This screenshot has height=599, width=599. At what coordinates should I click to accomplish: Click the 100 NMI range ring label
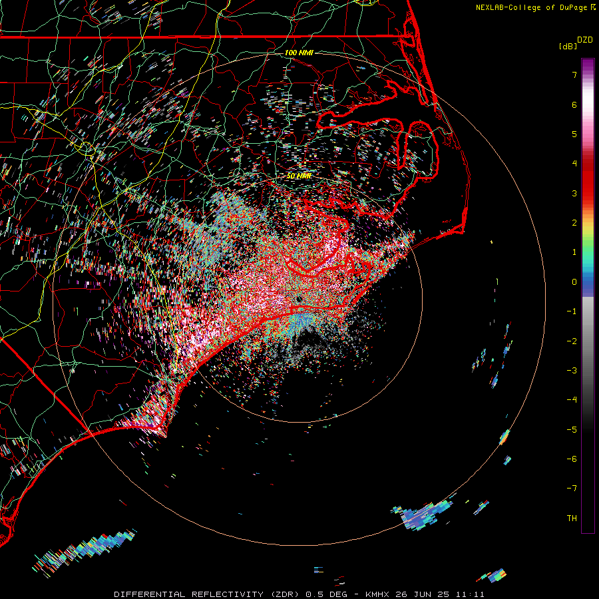(299, 53)
